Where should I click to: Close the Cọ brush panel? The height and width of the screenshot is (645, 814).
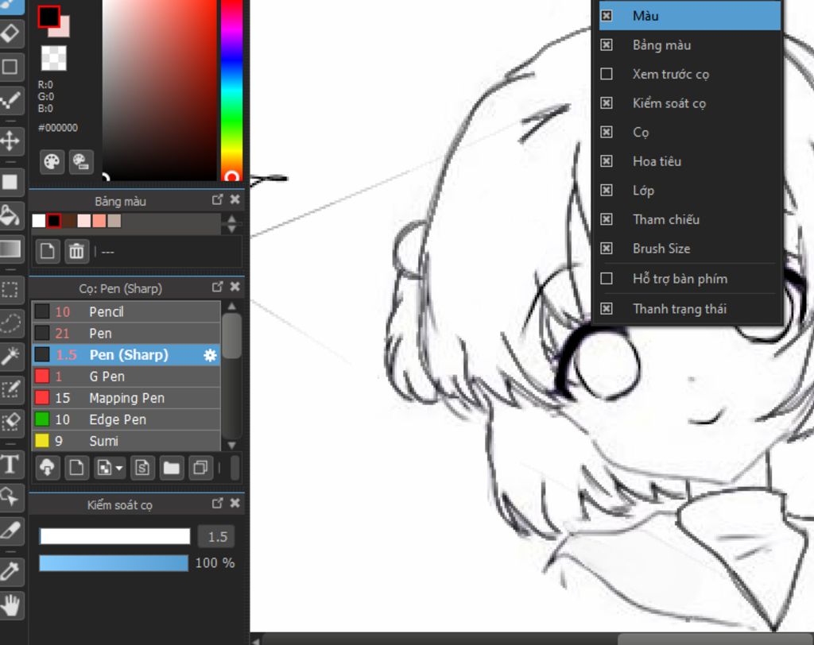point(235,287)
